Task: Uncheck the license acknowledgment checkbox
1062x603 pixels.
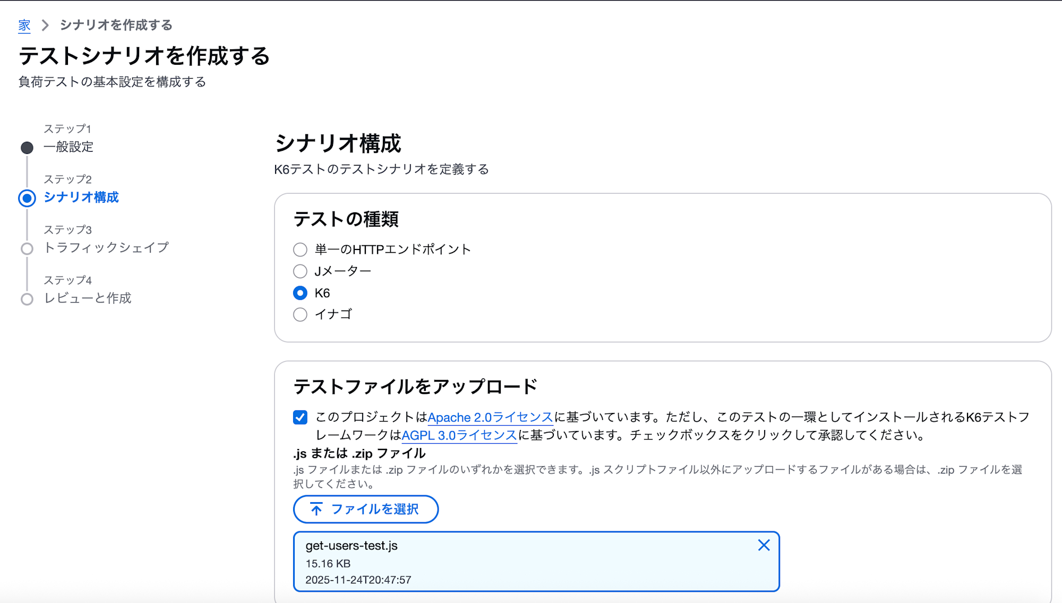Action: (x=299, y=417)
